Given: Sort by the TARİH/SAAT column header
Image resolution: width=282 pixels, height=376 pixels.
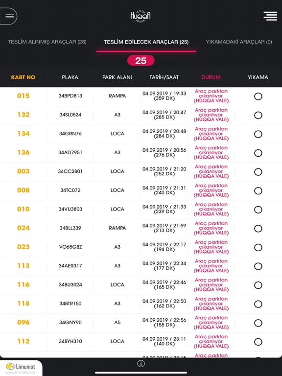Looking at the screenshot, I should [164, 77].
